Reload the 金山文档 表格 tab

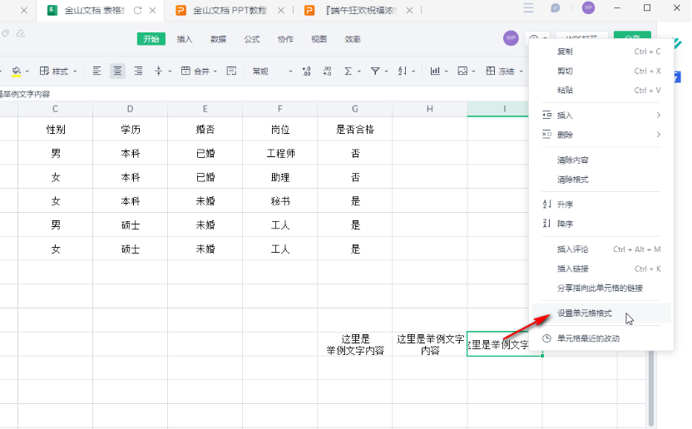coord(138,10)
